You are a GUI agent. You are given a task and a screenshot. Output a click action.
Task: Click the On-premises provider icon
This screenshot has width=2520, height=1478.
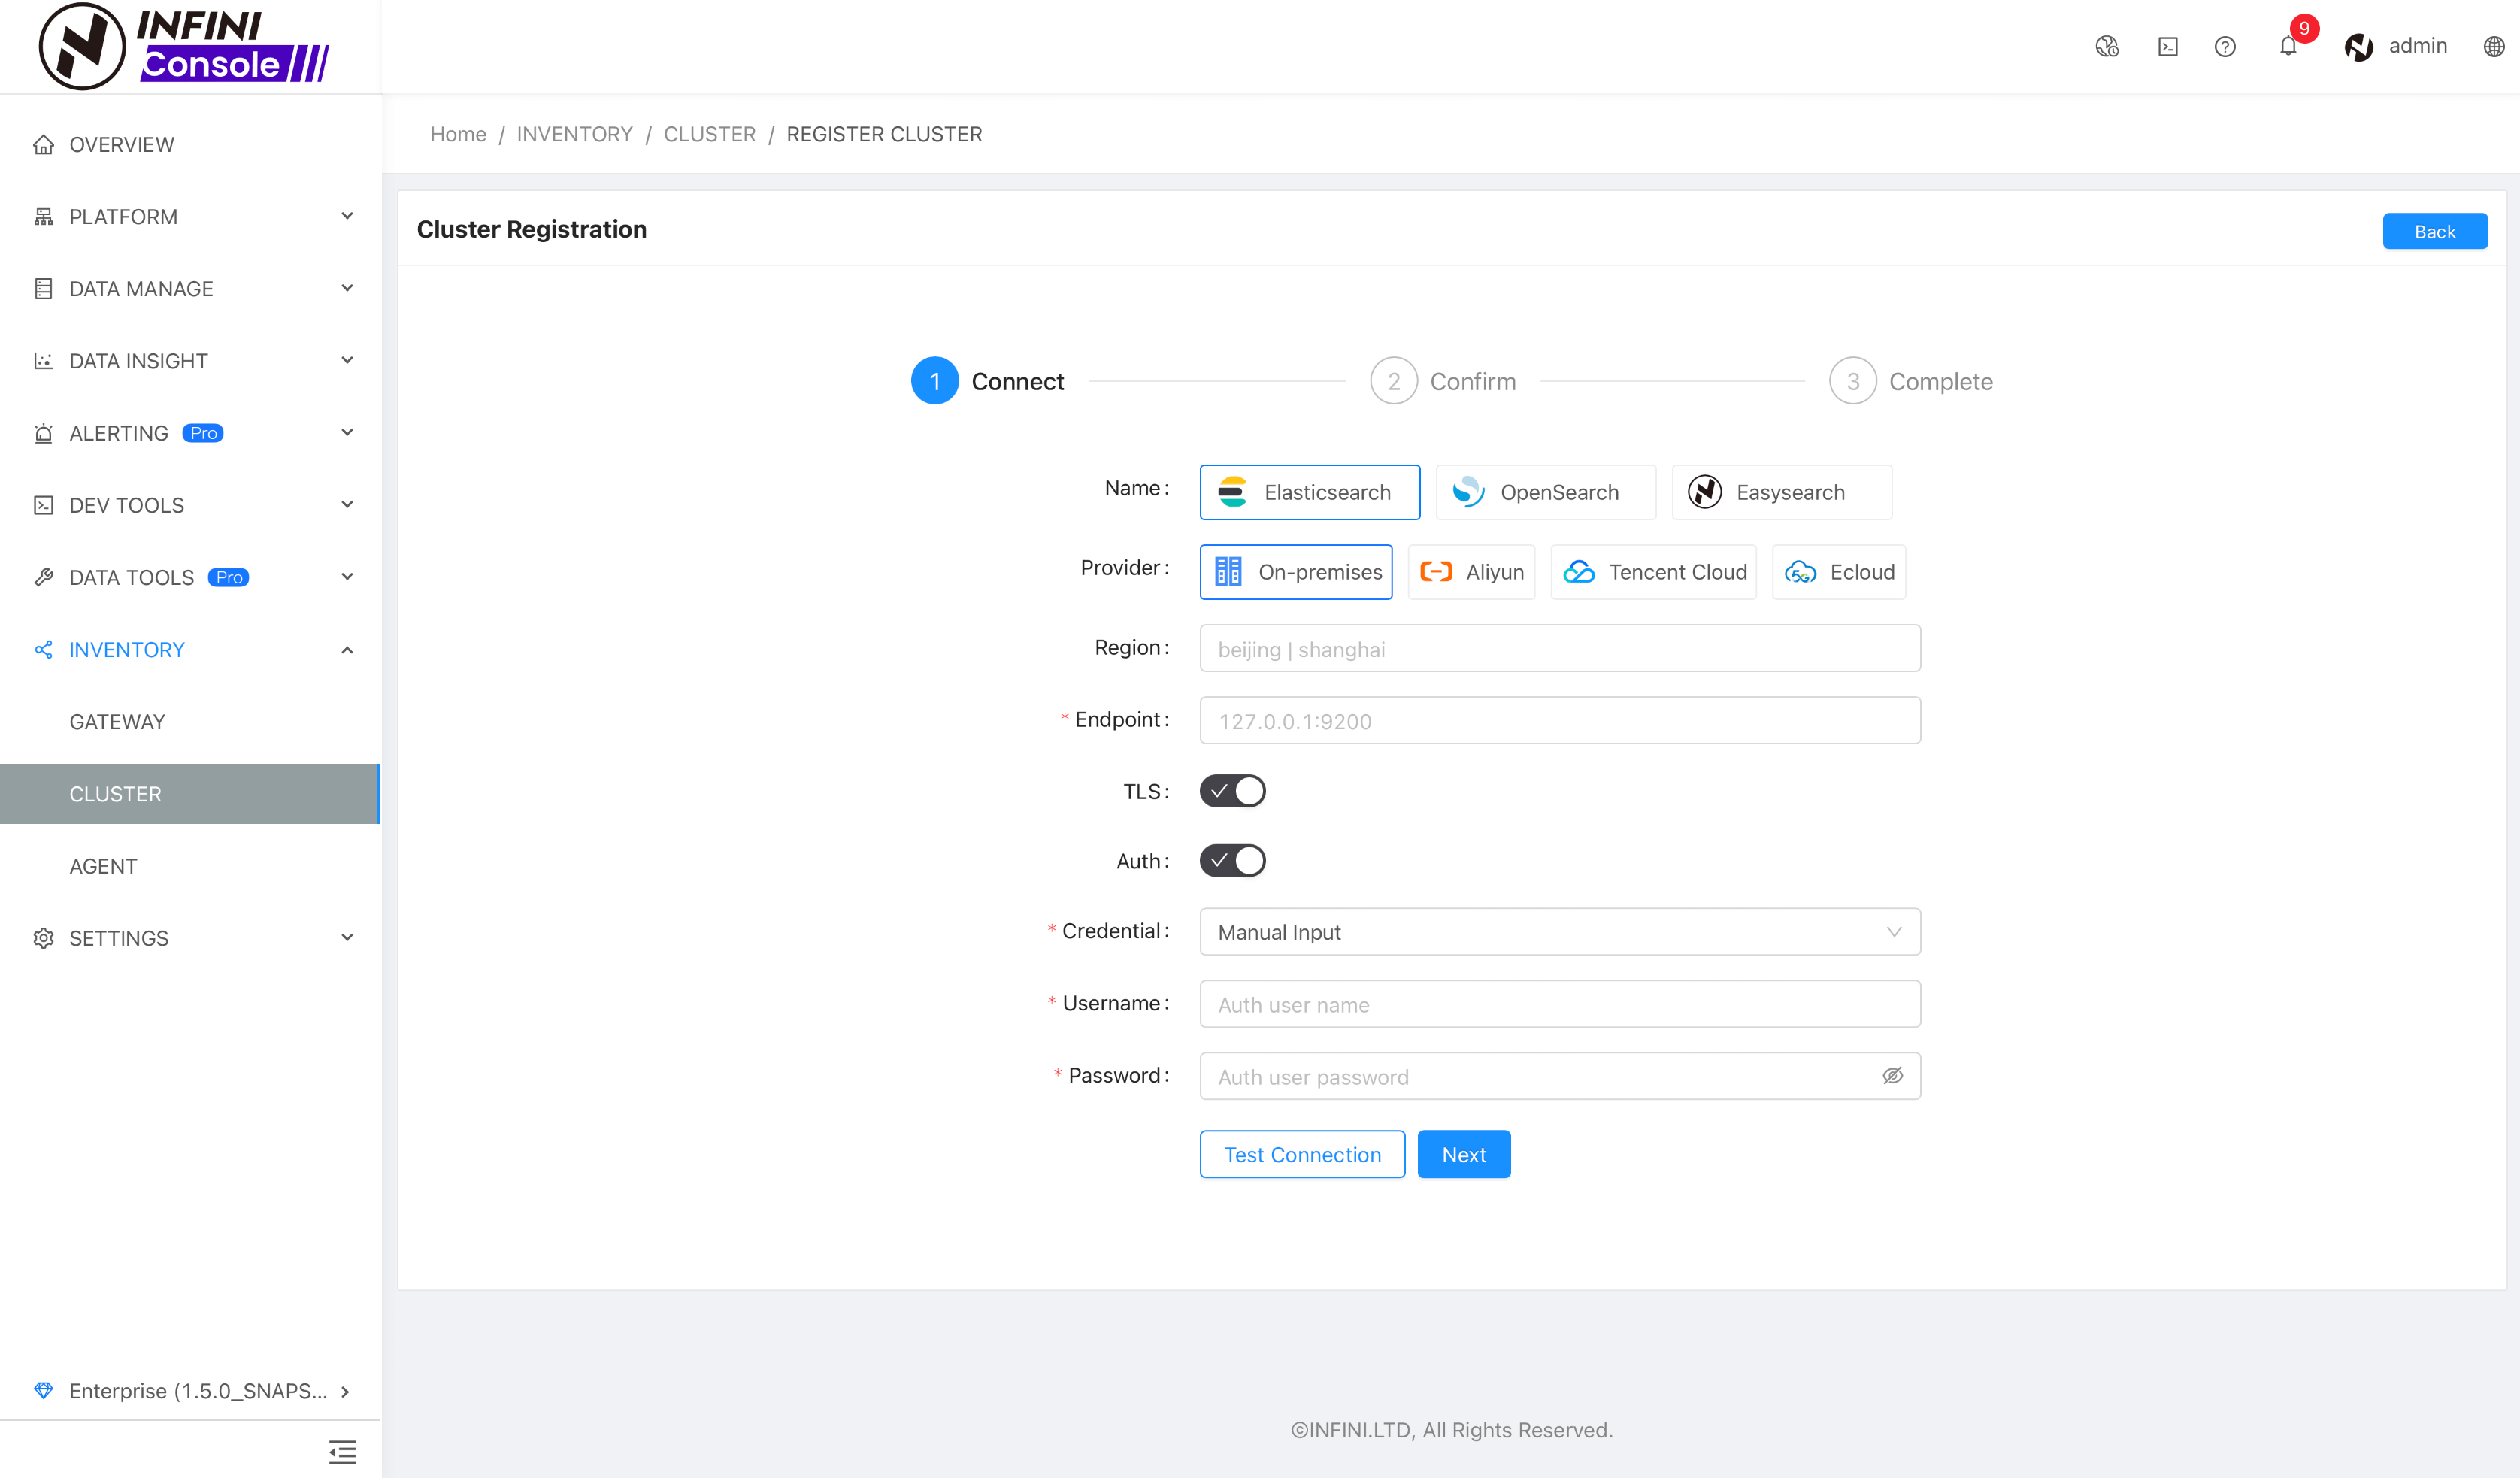1229,570
